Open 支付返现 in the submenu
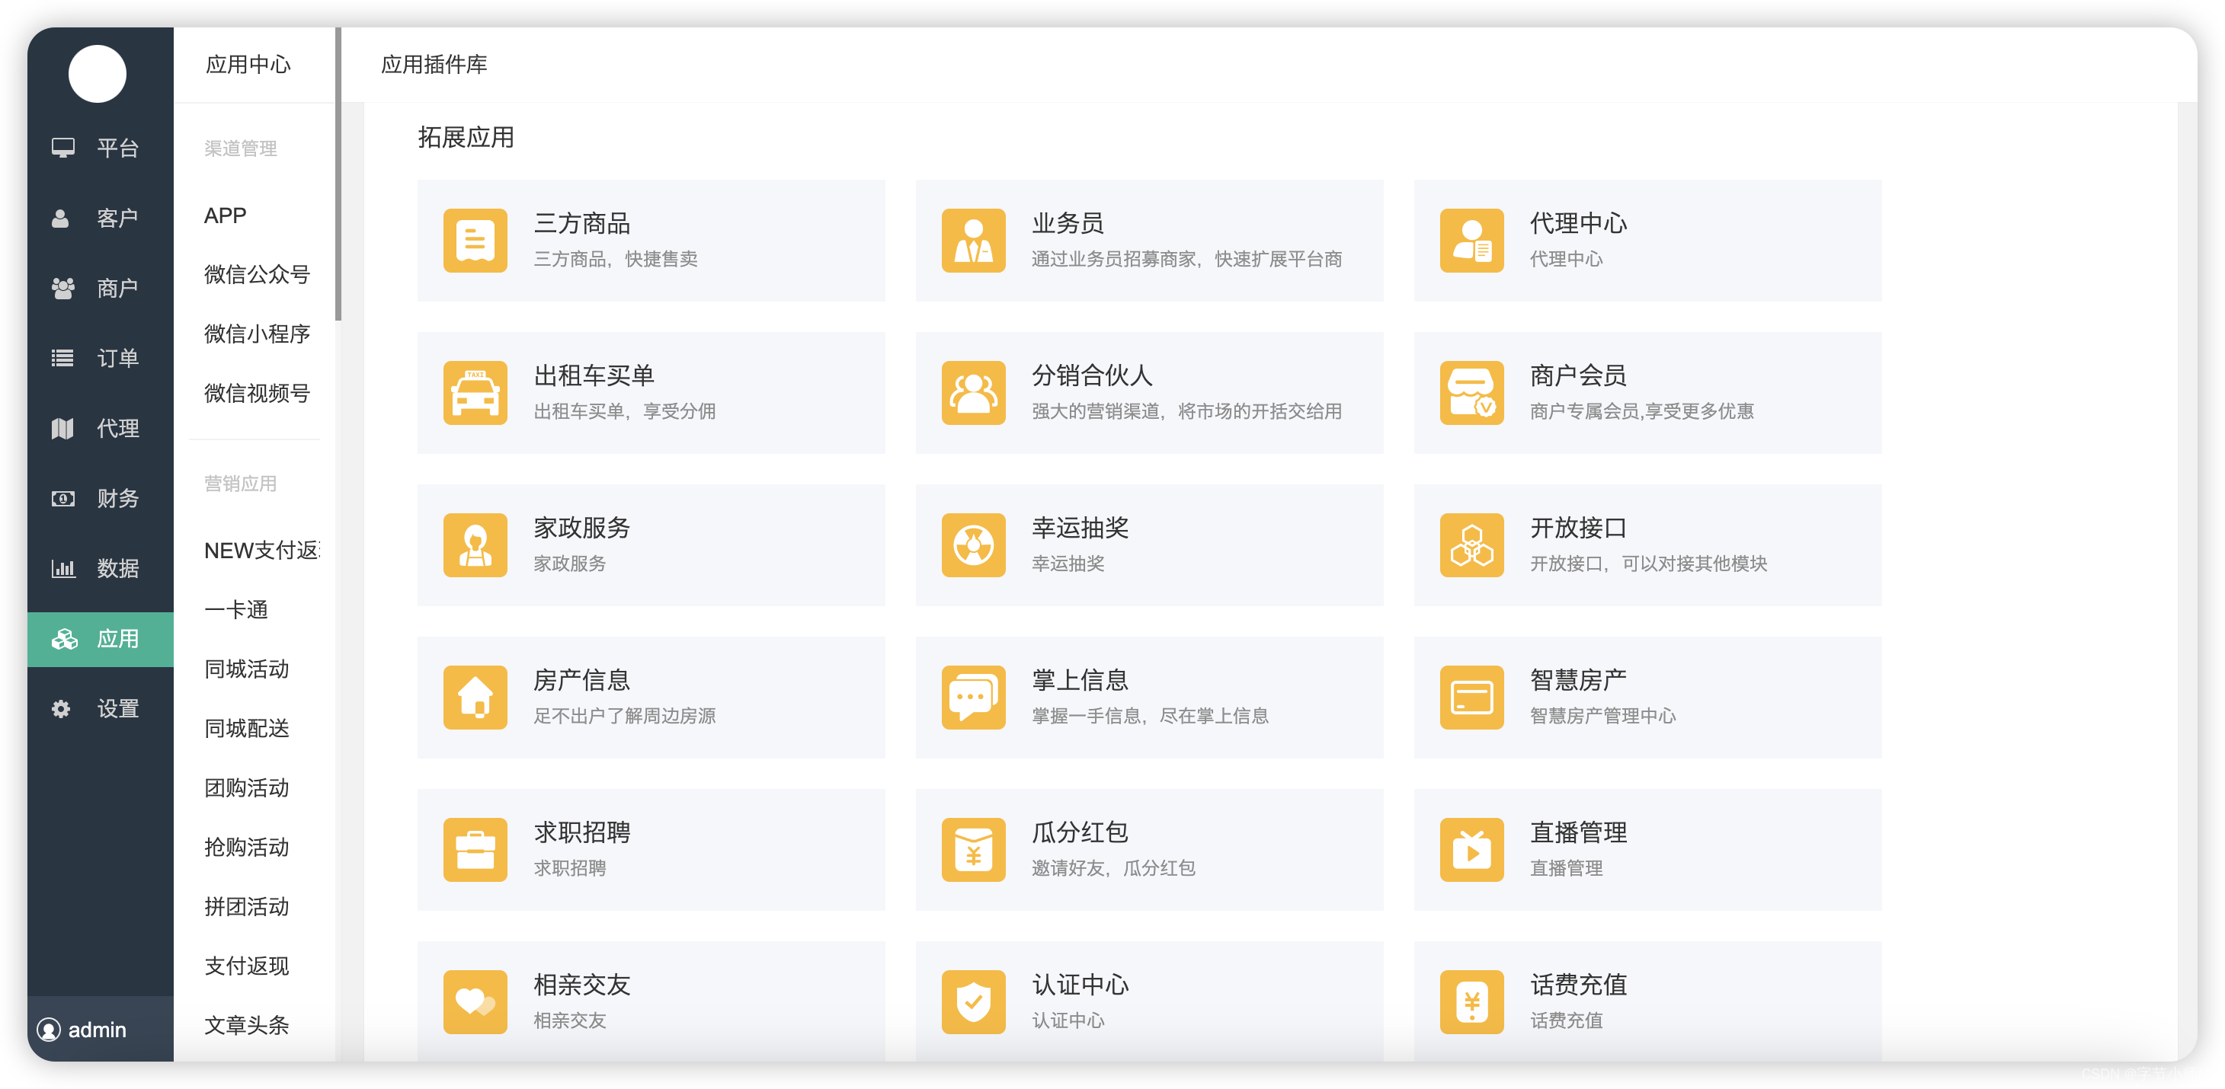The width and height of the screenshot is (2225, 1089). click(x=247, y=966)
